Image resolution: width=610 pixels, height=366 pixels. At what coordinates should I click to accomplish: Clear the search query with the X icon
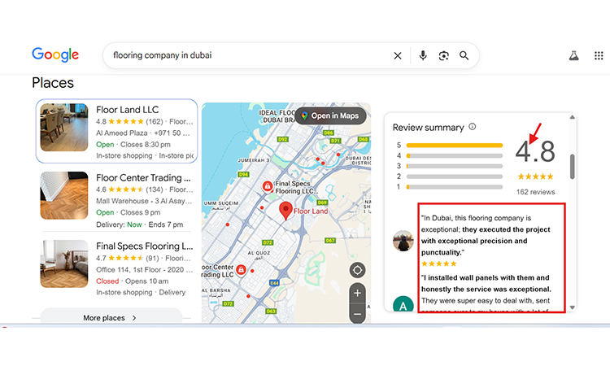point(398,55)
